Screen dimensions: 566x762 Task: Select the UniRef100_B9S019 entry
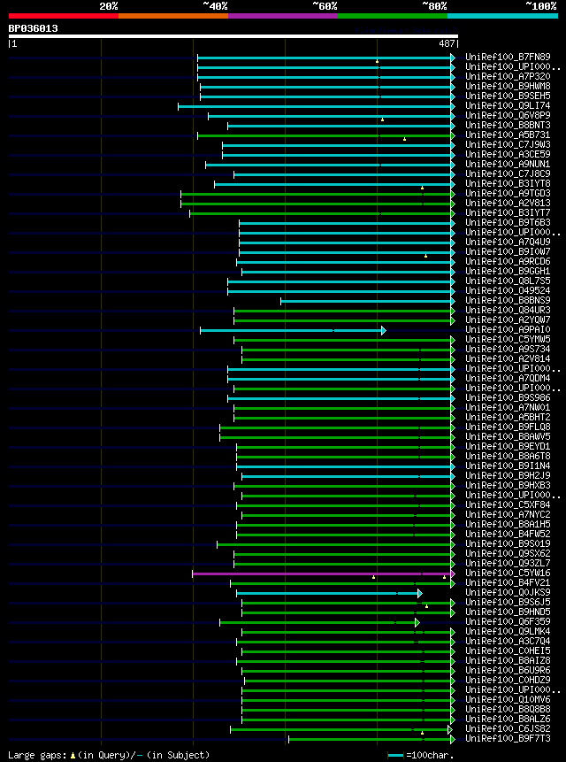tap(508, 543)
